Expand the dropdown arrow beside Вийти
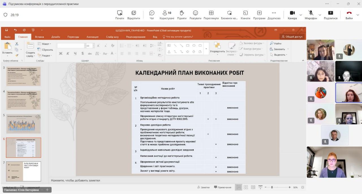This screenshot has height=194, width=362. (358, 15)
